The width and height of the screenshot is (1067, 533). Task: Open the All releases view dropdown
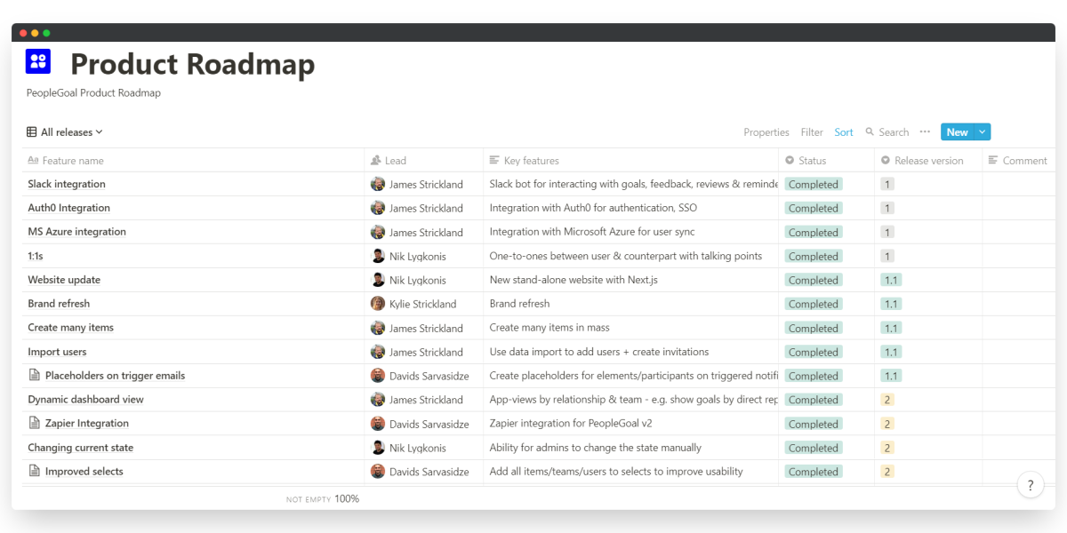point(65,132)
